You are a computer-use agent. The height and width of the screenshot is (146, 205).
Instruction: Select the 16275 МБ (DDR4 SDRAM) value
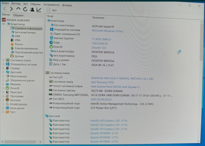[x=107, y=91]
